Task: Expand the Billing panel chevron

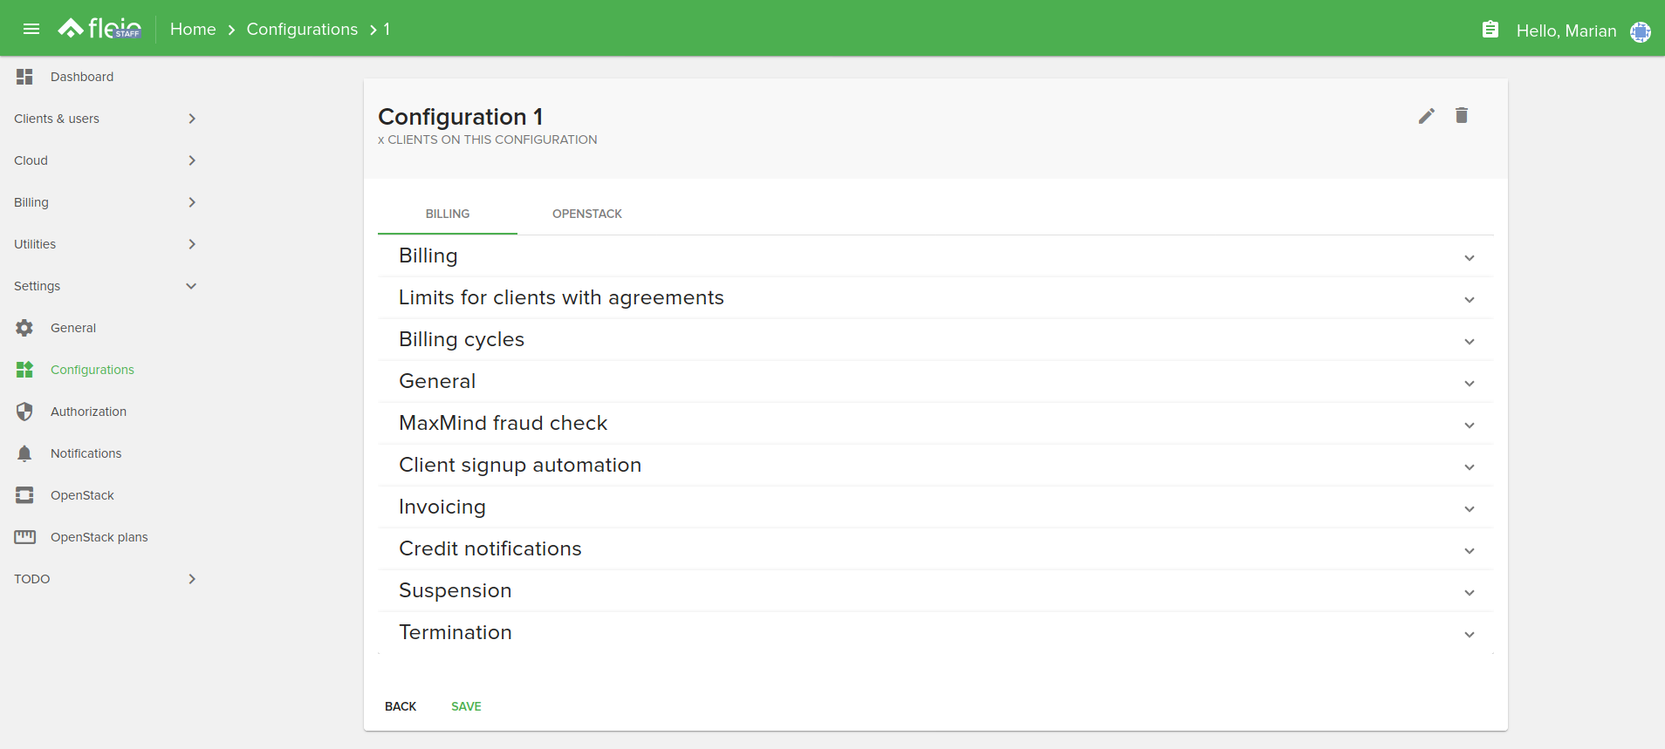Action: pyautogui.click(x=1470, y=257)
